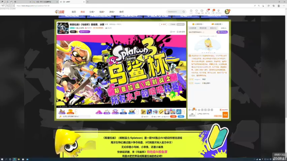Viewport: 287px width, 161px height.
Task: Open the messages chat bubble icon
Action: click(202, 11)
